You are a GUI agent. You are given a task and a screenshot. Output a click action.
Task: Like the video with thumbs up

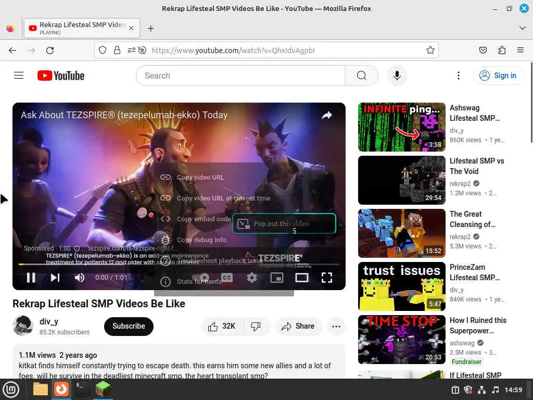(222, 326)
